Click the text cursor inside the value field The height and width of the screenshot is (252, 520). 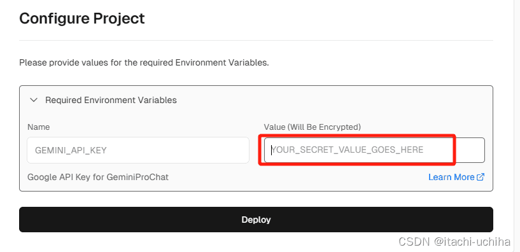coord(272,150)
